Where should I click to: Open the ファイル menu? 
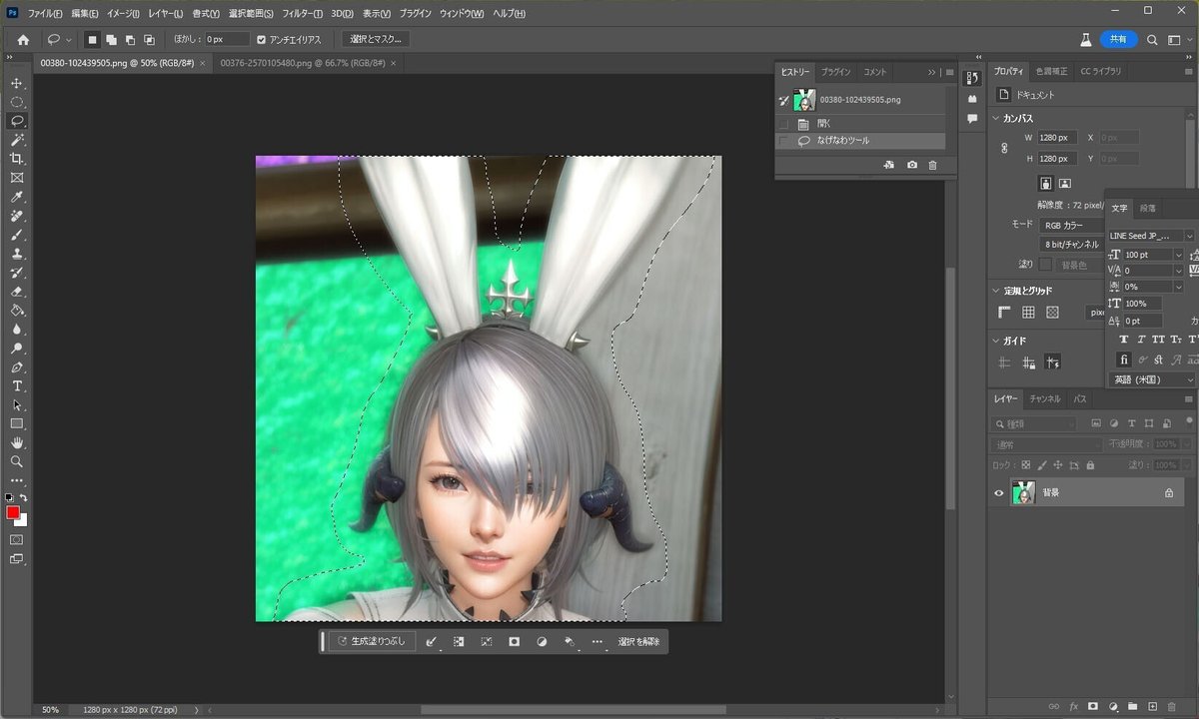point(45,14)
